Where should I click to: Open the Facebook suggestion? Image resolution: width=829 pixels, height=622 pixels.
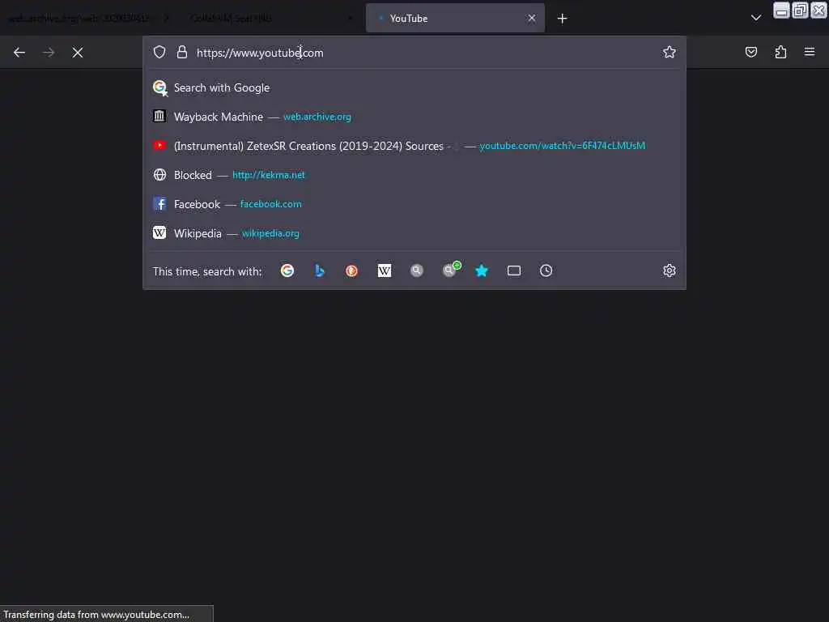414,204
